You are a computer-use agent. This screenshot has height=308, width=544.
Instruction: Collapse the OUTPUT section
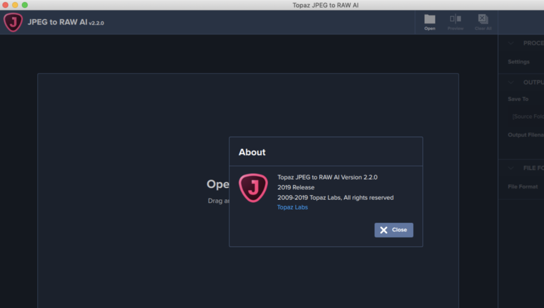pos(511,82)
